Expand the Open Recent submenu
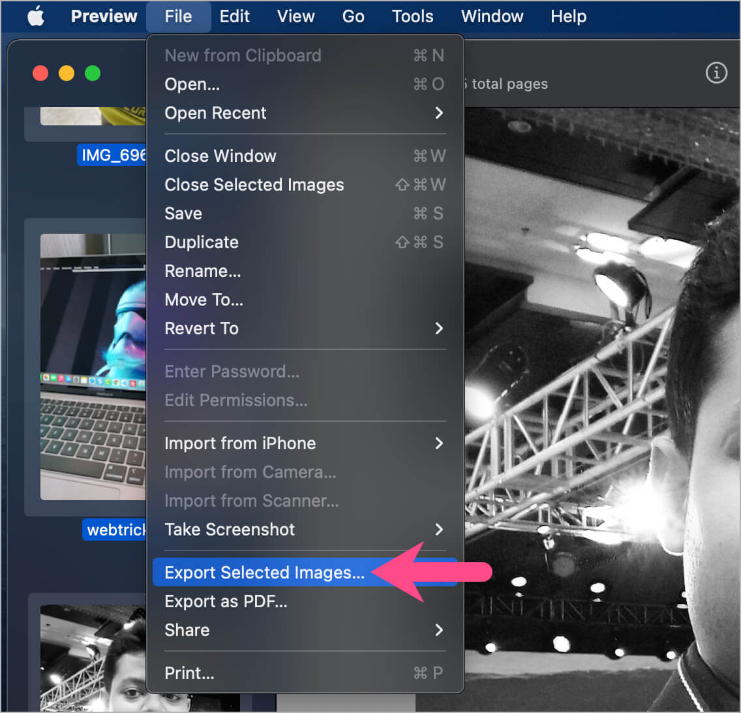 305,113
